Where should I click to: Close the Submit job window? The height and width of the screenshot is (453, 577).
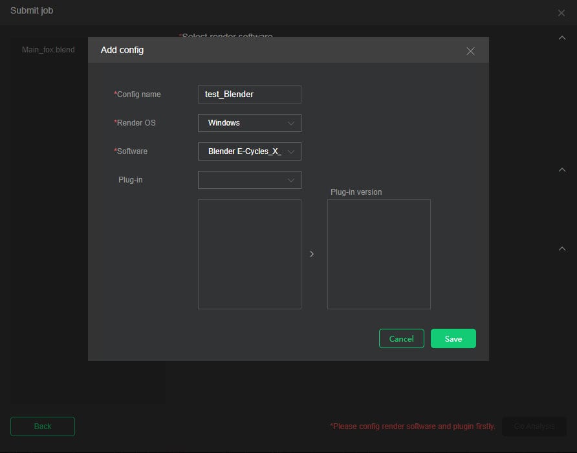pos(561,13)
